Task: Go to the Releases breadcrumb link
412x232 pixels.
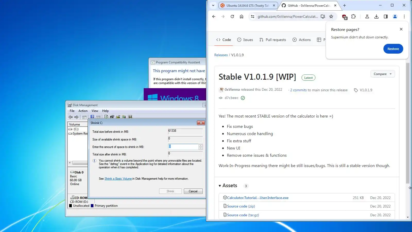Action: click(221, 55)
